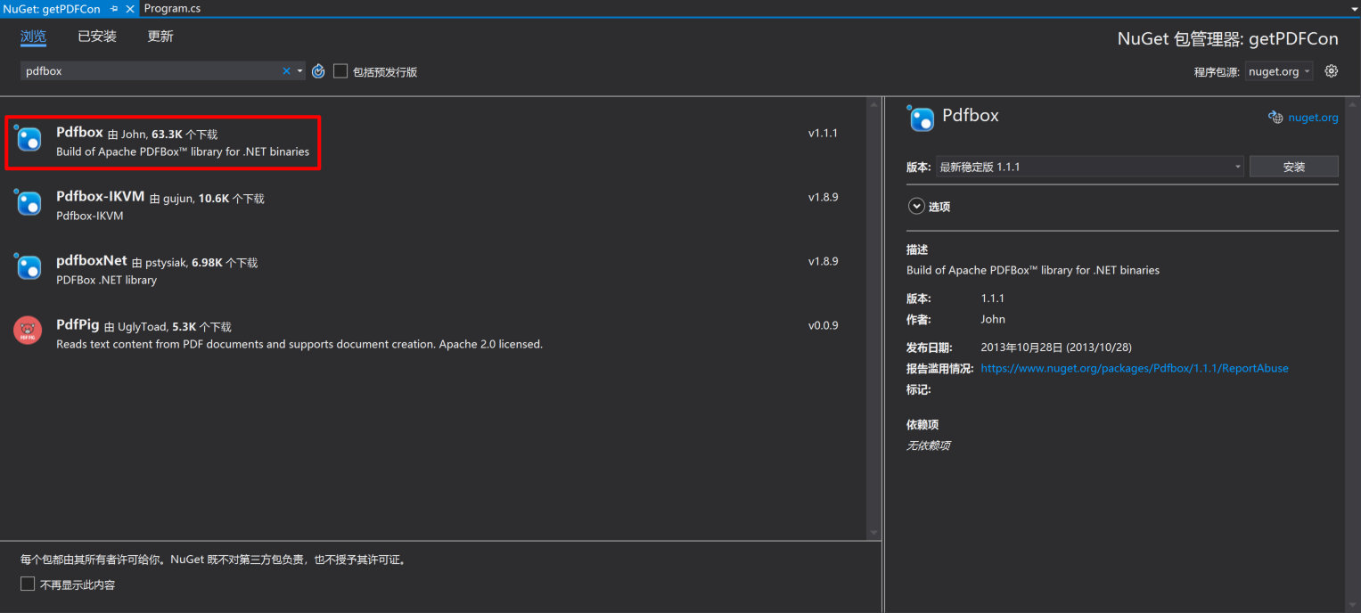Image resolution: width=1361 pixels, height=613 pixels.
Task: Open the Program.cs document tab
Action: [172, 8]
